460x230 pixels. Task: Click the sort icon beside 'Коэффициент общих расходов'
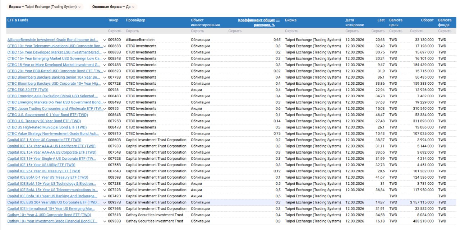point(277,20)
